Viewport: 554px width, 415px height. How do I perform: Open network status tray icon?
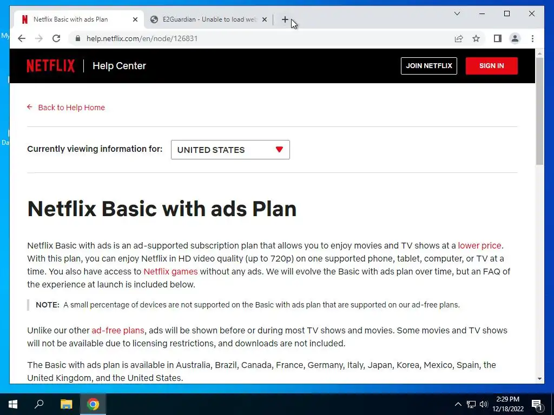click(471, 404)
